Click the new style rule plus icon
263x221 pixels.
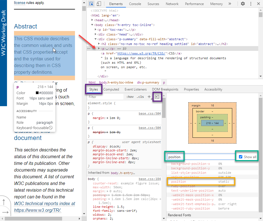pyautogui.click(x=149, y=97)
